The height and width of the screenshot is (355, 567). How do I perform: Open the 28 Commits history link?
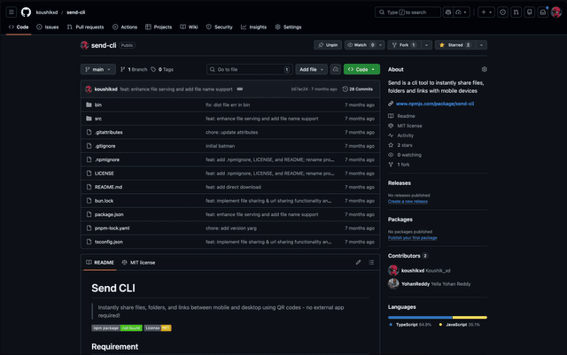358,89
